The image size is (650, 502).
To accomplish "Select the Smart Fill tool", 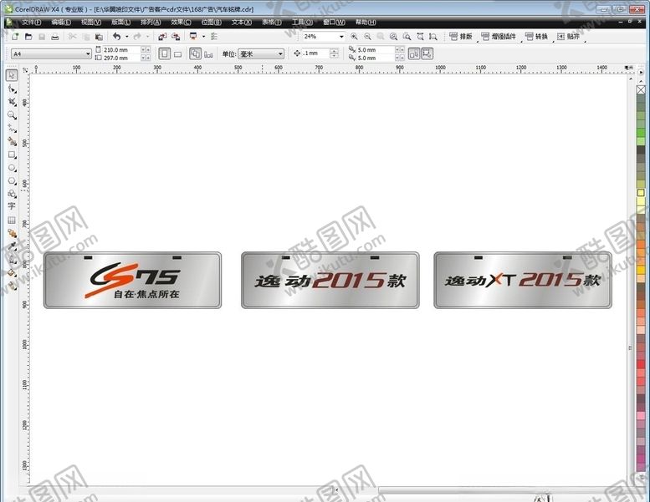I will coord(12,141).
